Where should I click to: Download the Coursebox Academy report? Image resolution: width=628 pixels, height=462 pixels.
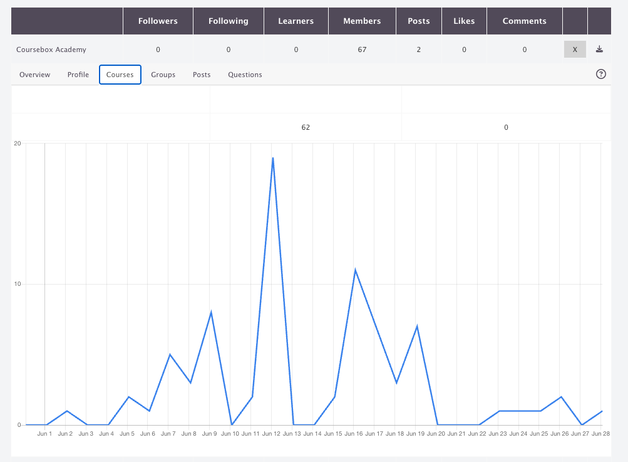[x=599, y=49]
